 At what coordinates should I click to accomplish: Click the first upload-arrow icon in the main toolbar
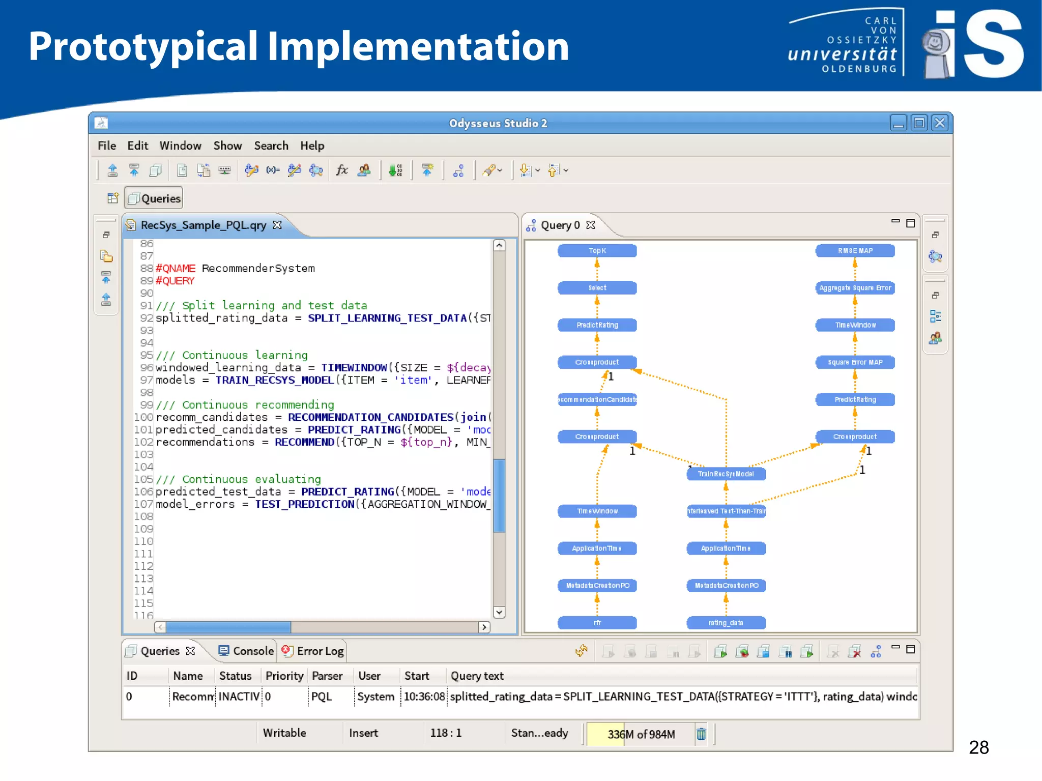click(x=112, y=170)
